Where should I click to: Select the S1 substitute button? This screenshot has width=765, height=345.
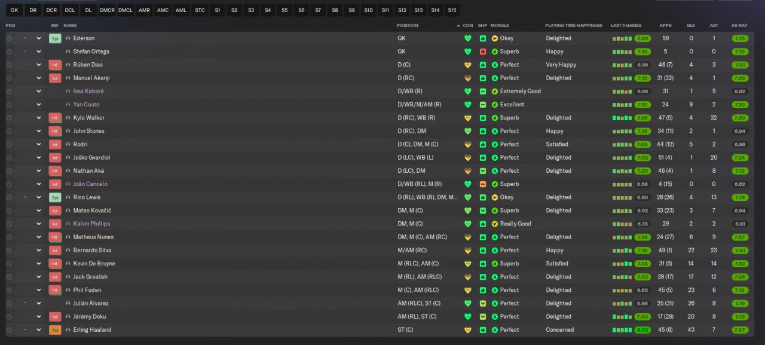pos(217,10)
